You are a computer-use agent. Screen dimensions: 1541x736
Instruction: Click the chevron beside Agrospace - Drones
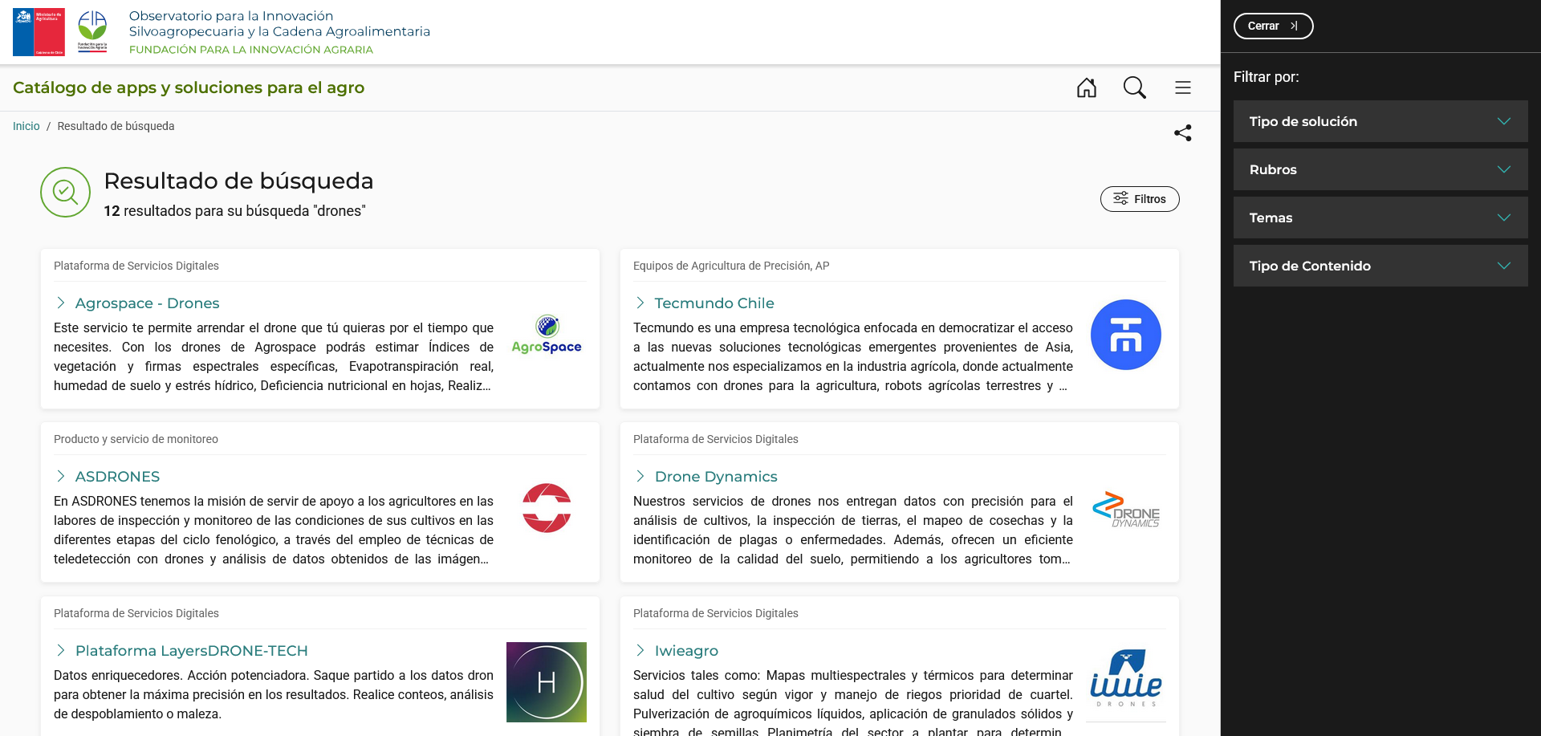(61, 303)
